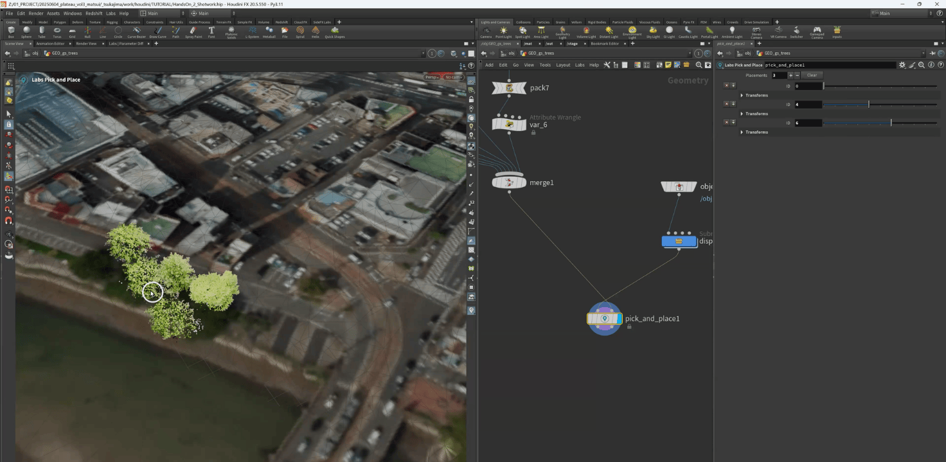Remove the placement with ID 4
Viewport: 946px width, 462px height.
click(727, 104)
